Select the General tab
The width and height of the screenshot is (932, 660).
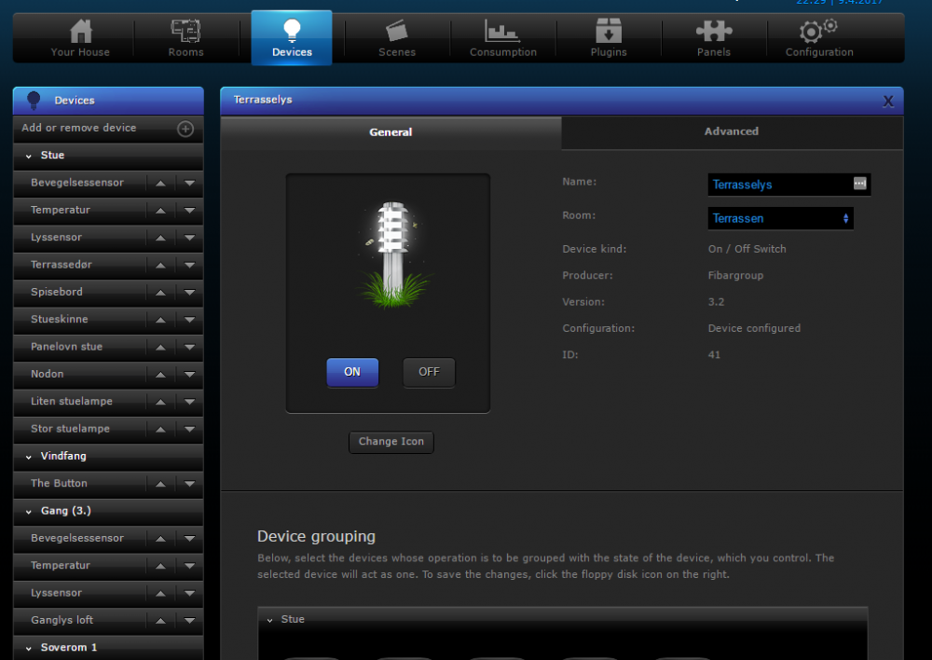tap(391, 132)
